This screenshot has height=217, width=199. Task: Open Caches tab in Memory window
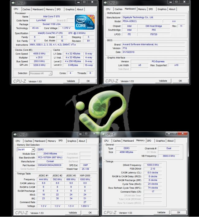pyautogui.click(x=117, y=141)
